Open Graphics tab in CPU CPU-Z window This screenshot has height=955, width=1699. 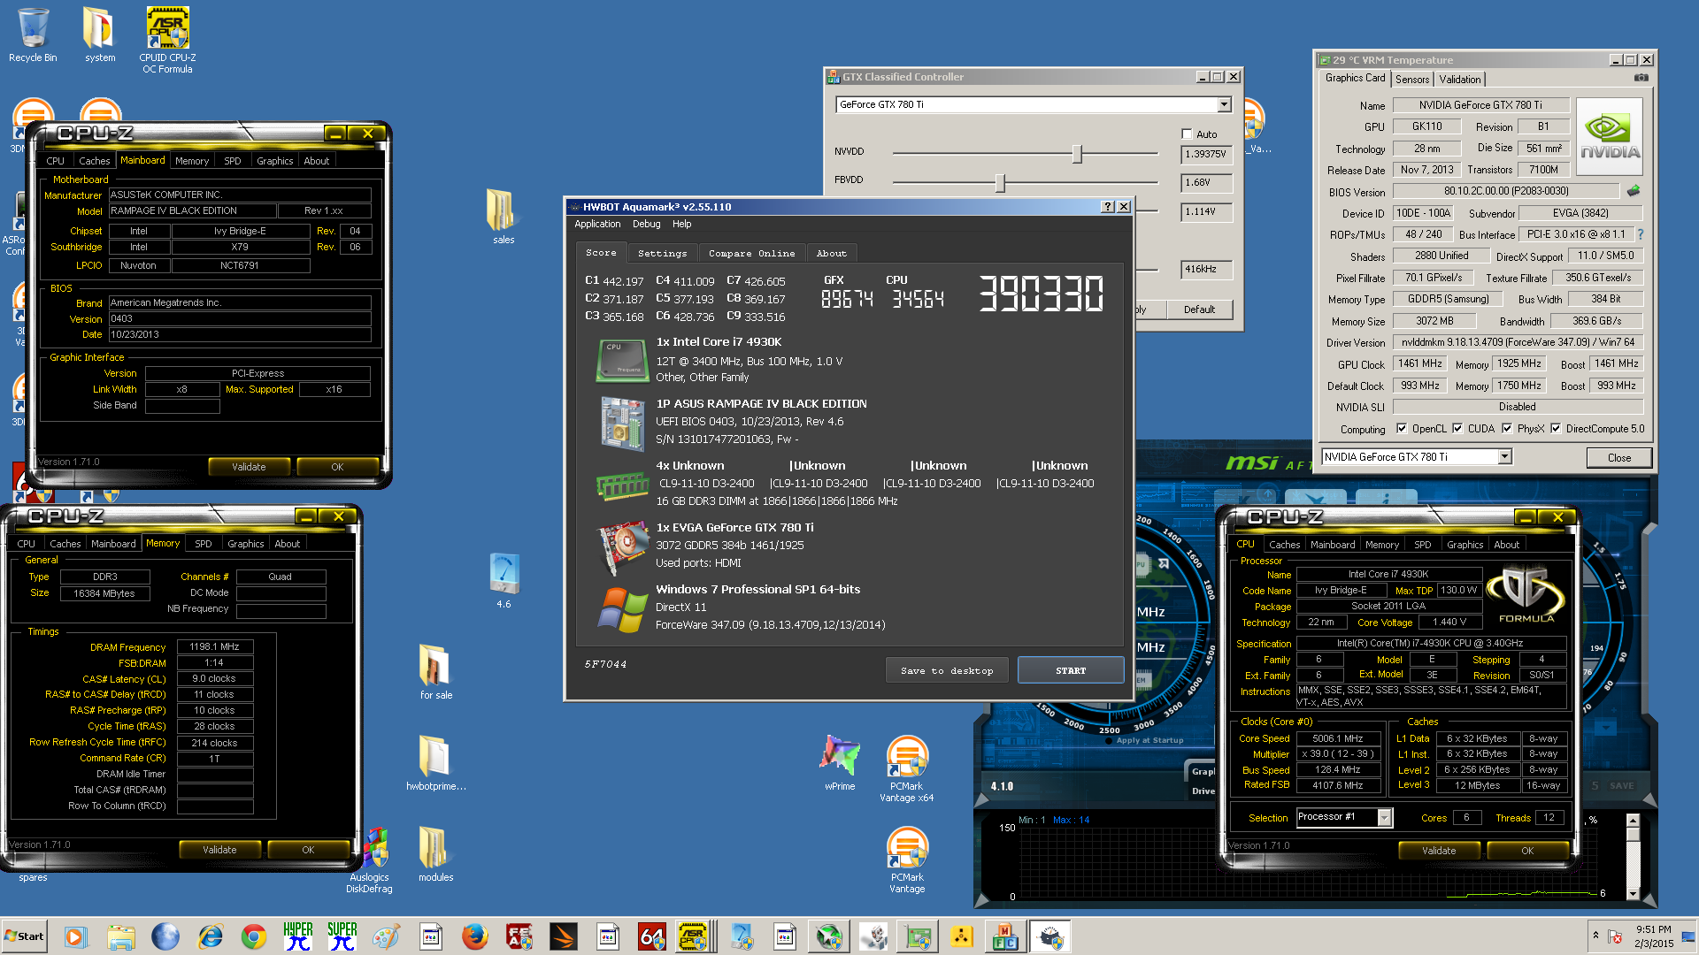coord(1465,545)
